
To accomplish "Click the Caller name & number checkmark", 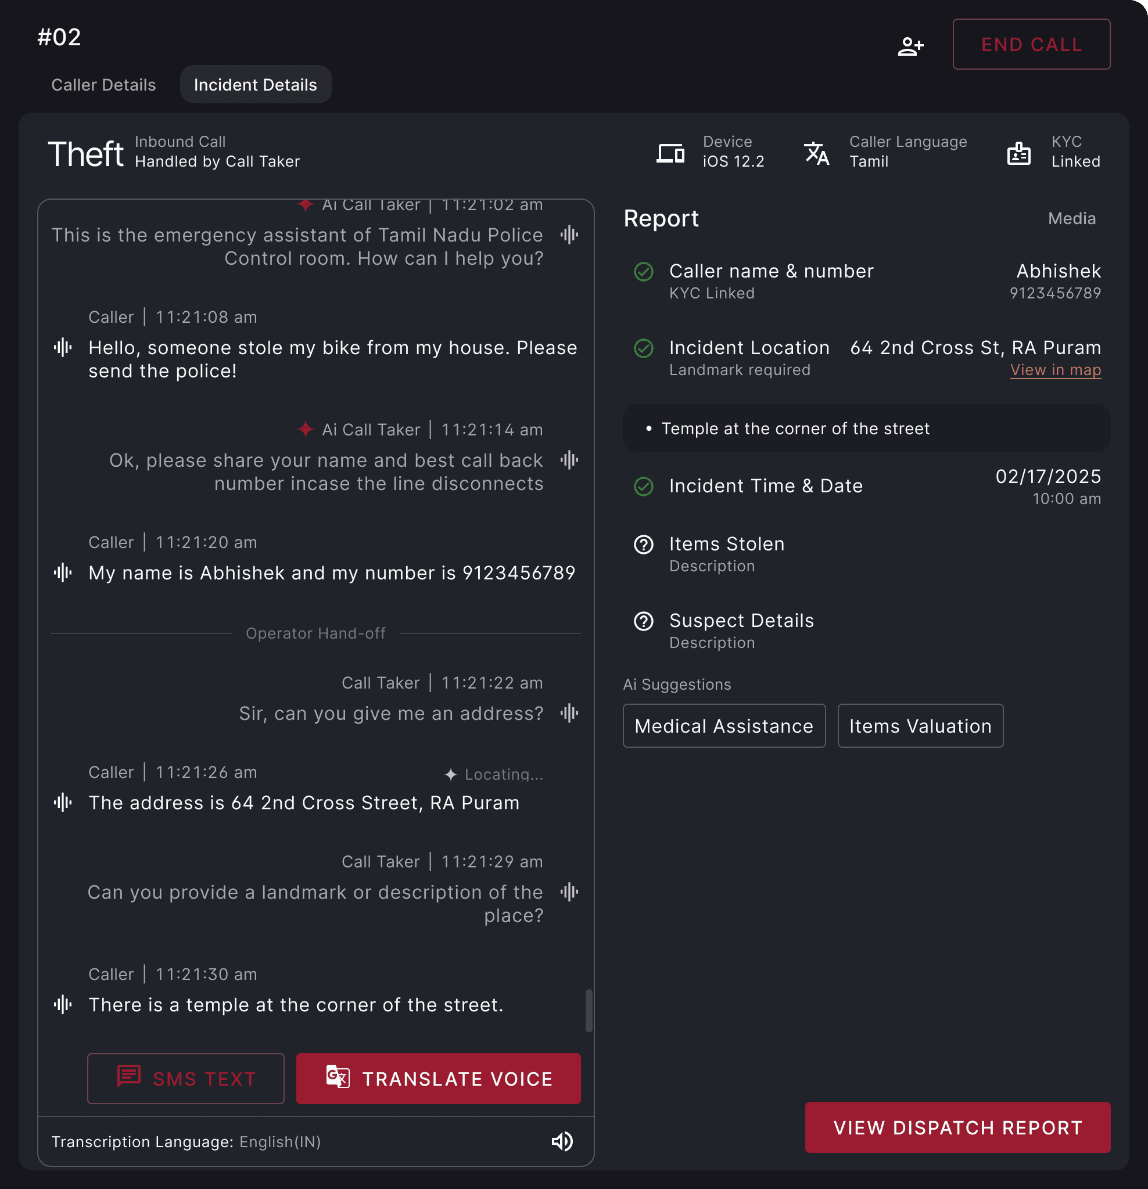I will 644,272.
